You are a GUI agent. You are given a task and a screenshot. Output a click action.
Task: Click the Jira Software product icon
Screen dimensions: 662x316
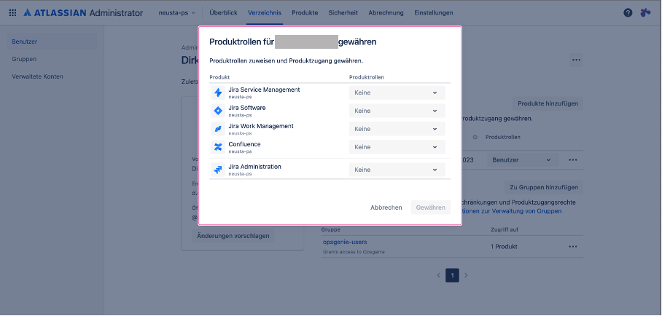tap(218, 111)
